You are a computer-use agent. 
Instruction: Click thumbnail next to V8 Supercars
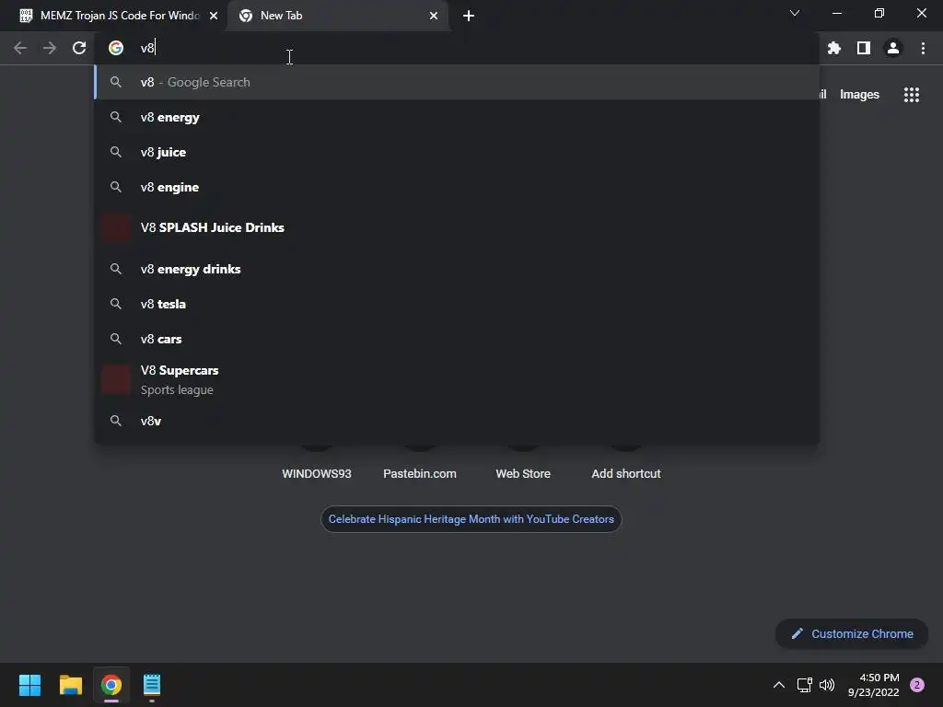(x=116, y=379)
